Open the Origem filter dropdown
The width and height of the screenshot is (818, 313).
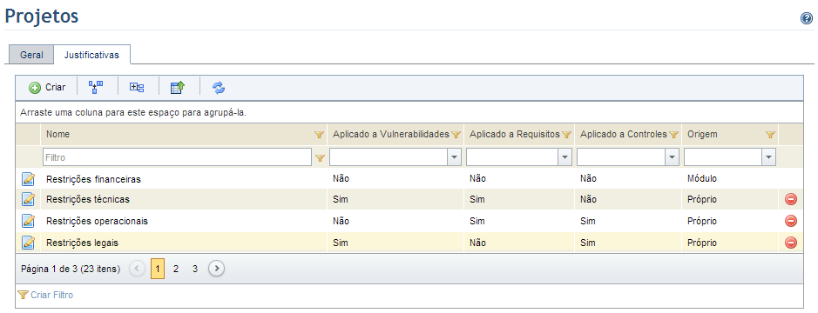pyautogui.click(x=768, y=156)
